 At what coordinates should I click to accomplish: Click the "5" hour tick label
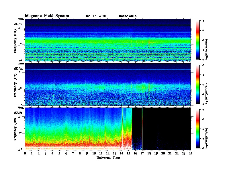click(59, 153)
